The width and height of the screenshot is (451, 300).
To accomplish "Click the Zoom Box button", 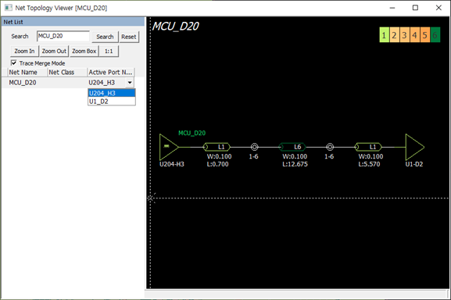I will click(x=84, y=51).
